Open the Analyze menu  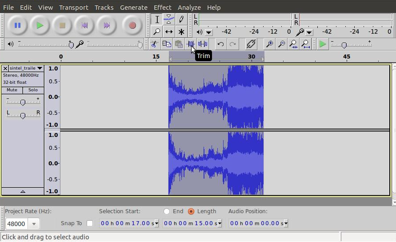(x=189, y=8)
